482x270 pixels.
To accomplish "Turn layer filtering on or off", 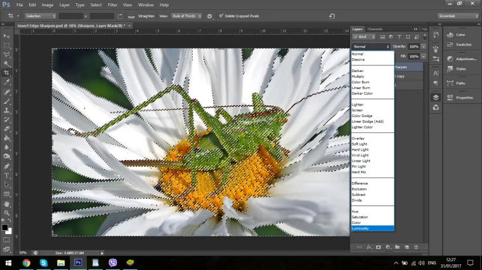I will [425, 37].
